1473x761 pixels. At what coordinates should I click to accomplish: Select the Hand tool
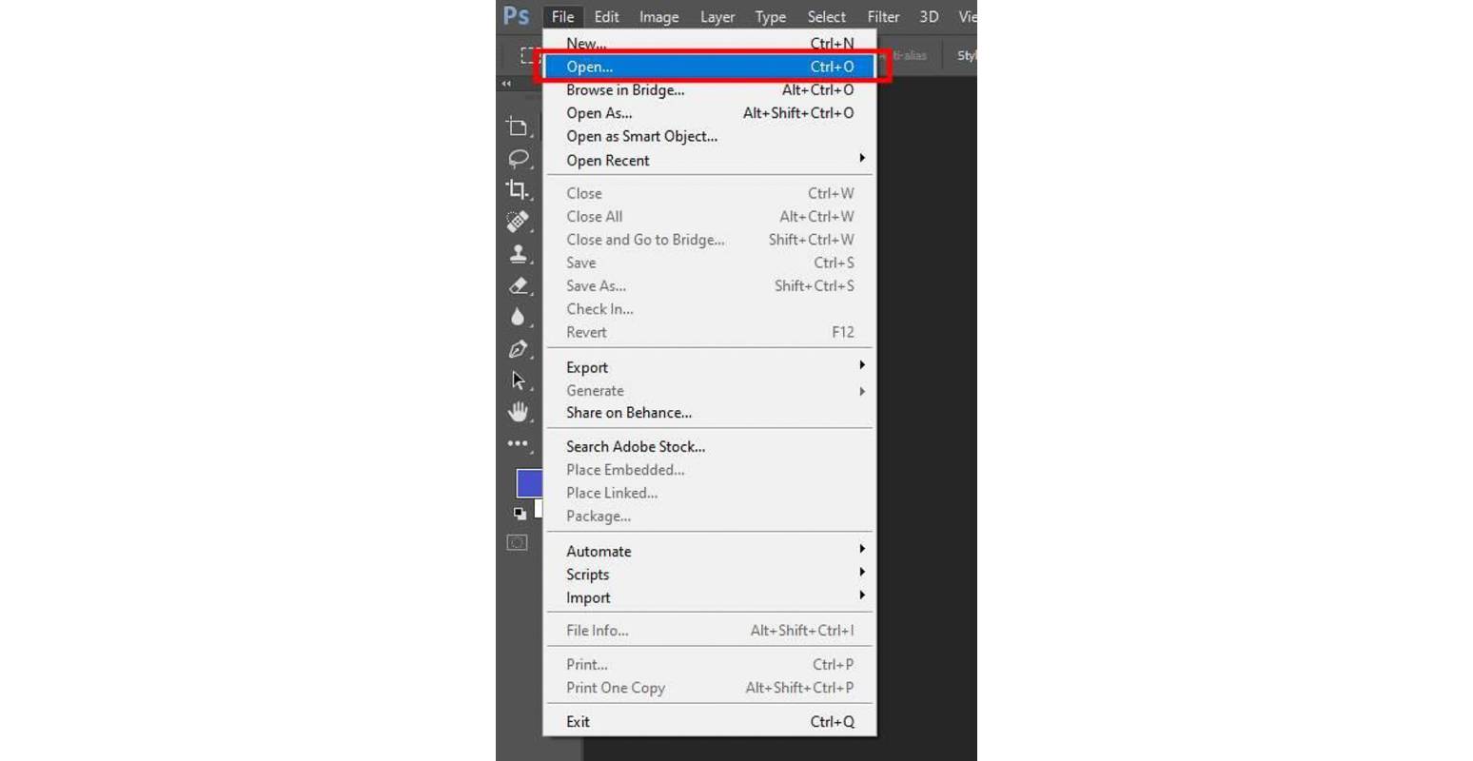click(x=520, y=411)
